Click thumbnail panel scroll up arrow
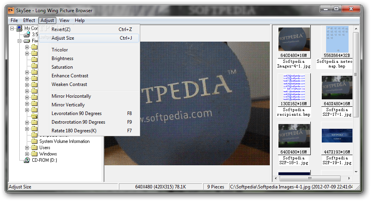Viewport: 371px width, 201px height. point(356,29)
